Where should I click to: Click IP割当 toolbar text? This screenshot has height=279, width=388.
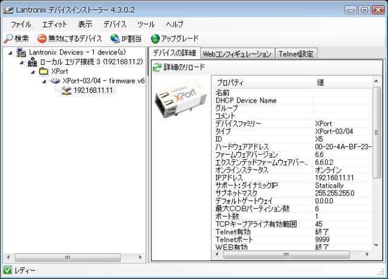pyautogui.click(x=131, y=39)
